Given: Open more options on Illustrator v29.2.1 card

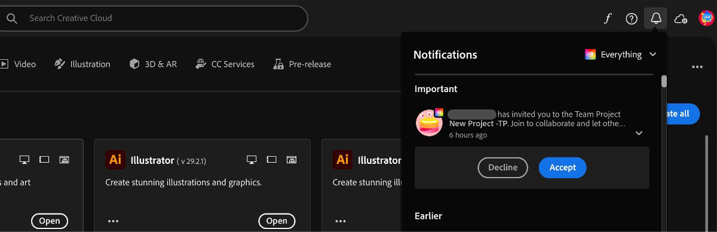Looking at the screenshot, I should point(114,221).
